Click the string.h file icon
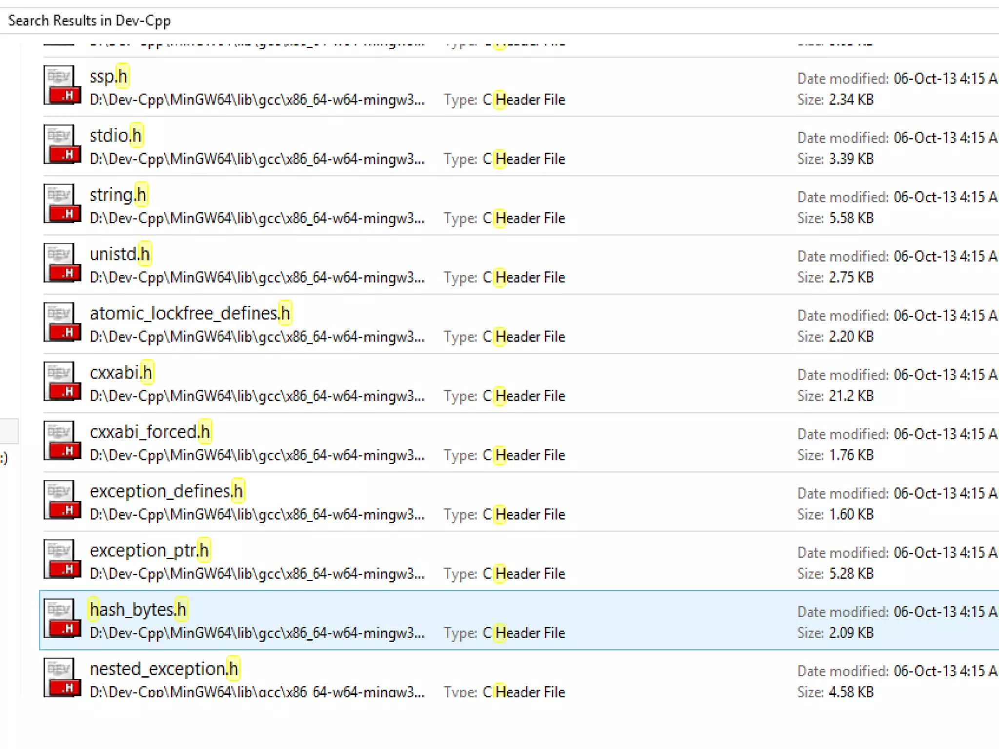 point(62,204)
